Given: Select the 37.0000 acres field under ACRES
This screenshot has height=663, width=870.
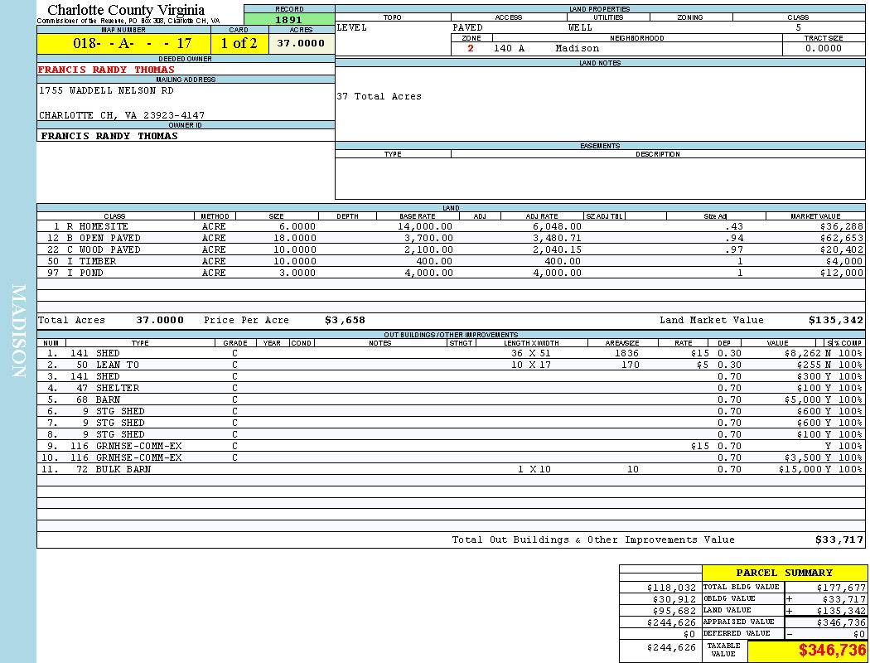Looking at the screenshot, I should click(302, 43).
